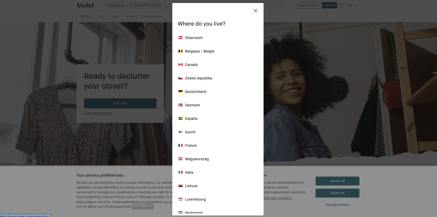Screen dimensions: 437x217
Task: Click the Deutschland flag icon
Action: pyautogui.click(x=181, y=92)
